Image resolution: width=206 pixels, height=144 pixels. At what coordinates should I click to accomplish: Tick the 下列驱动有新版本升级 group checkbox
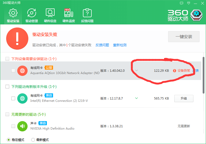(x=7, y=87)
